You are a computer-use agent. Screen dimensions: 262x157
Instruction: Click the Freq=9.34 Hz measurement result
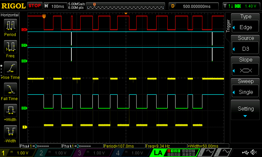(x=166, y=146)
